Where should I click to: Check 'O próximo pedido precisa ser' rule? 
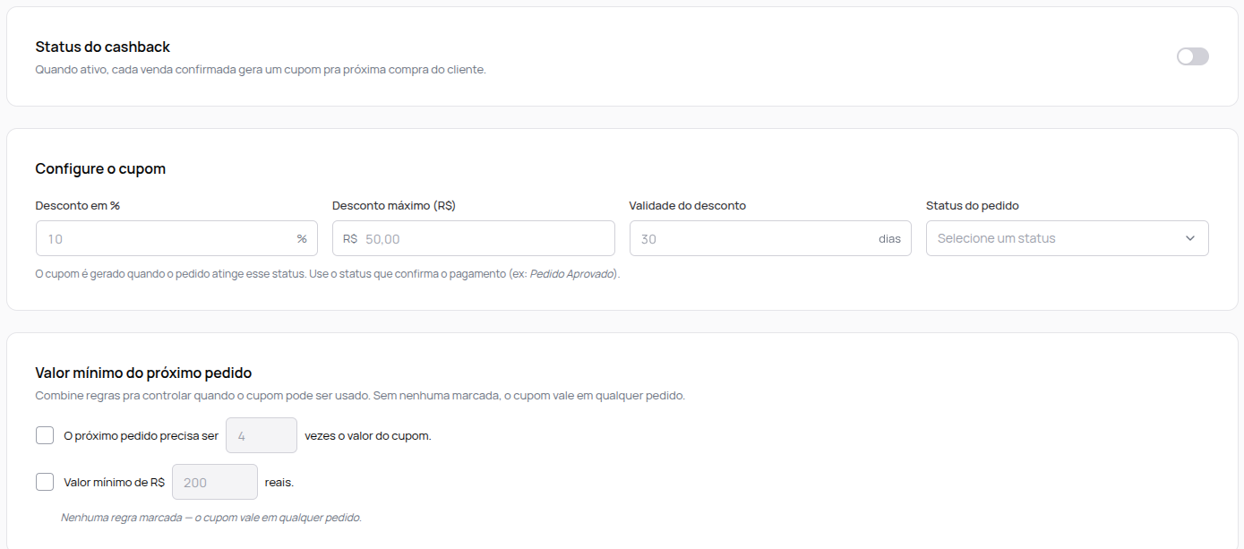pyautogui.click(x=45, y=435)
